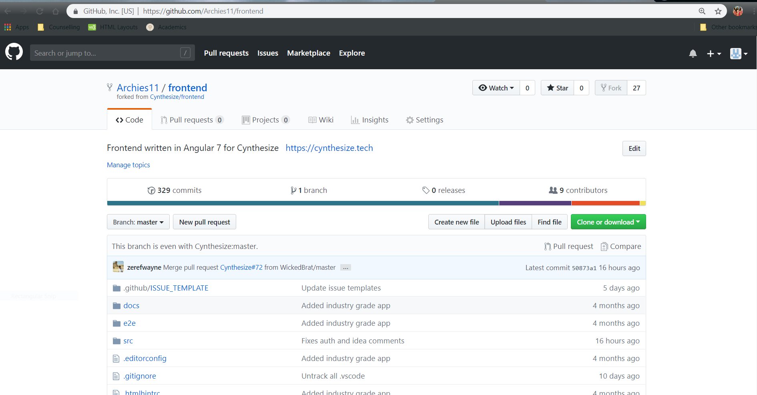Click the GitHub Octocat logo
Image resolution: width=757 pixels, height=395 pixels.
(x=14, y=52)
